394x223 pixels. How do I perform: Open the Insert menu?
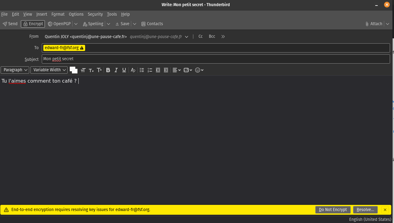42,14
